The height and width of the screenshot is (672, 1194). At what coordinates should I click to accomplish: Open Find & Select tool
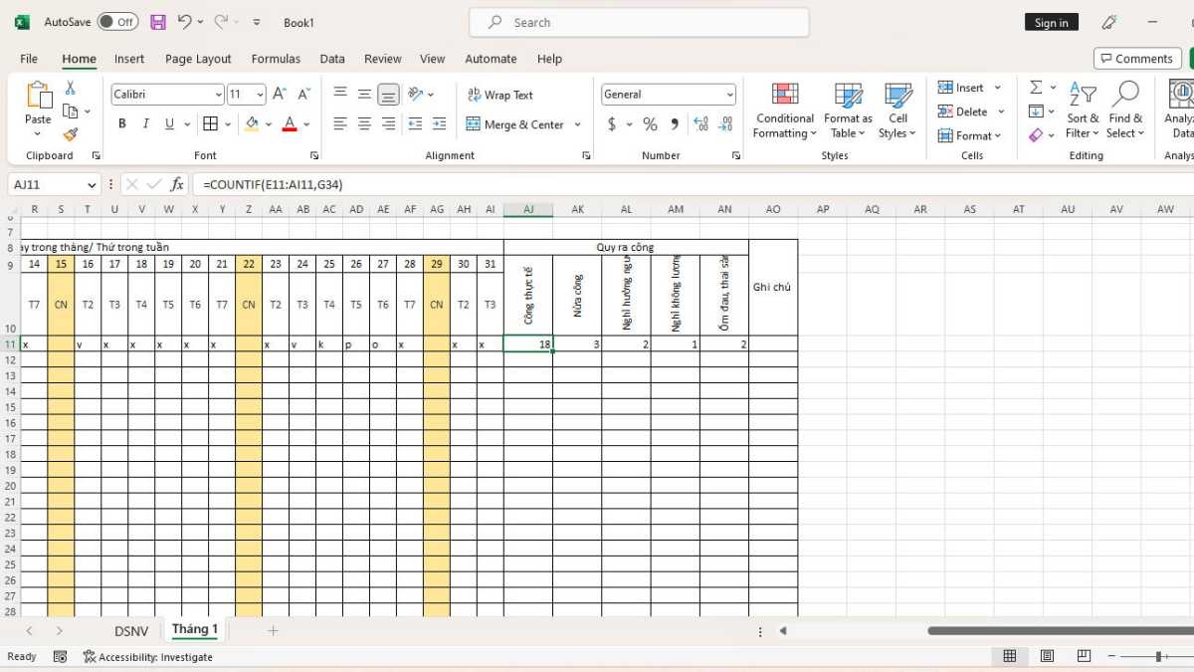tap(1124, 112)
